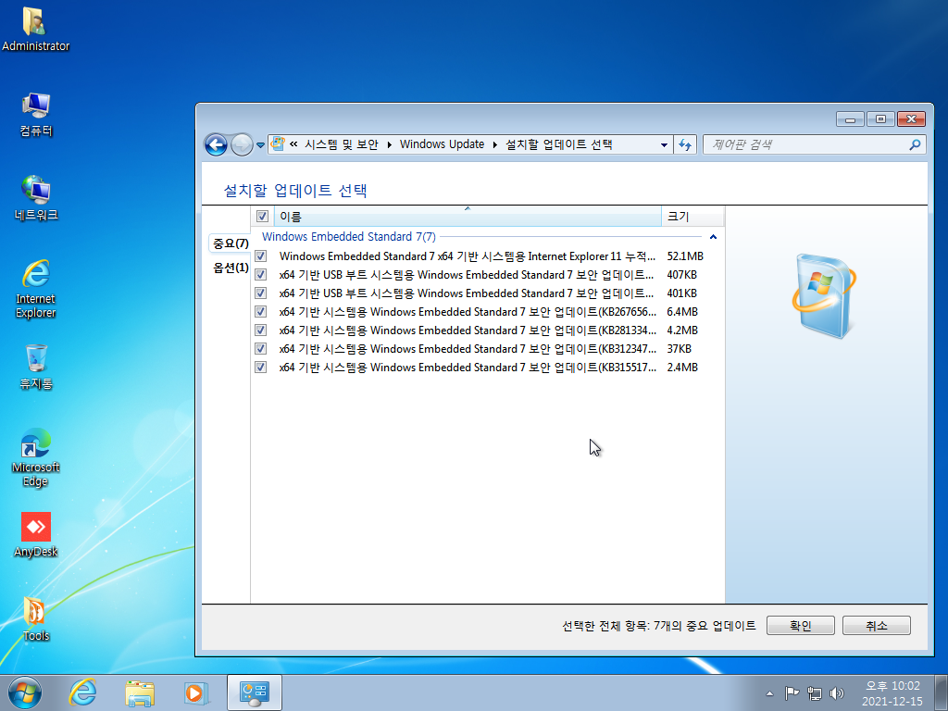
Task: Cancel with the 취소 button
Action: [876, 626]
